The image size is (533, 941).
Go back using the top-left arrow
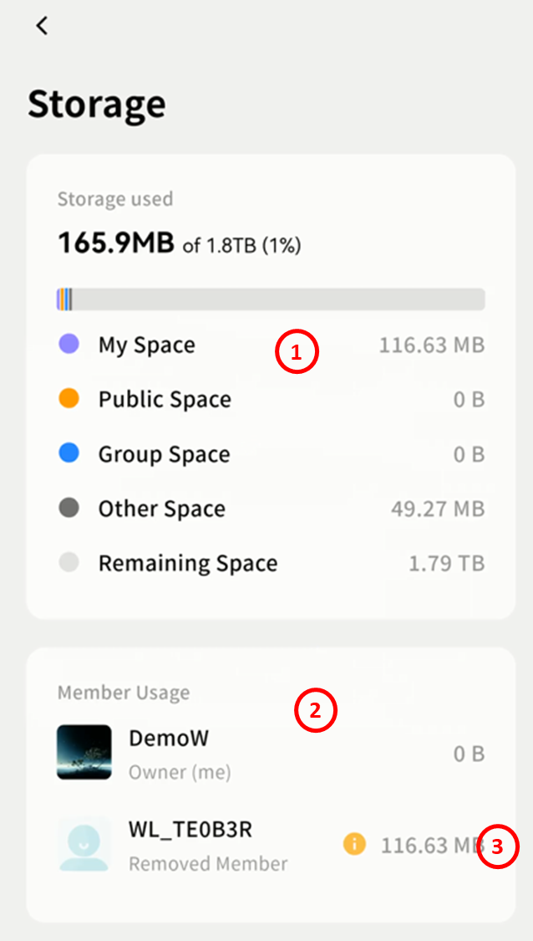pyautogui.click(x=42, y=26)
